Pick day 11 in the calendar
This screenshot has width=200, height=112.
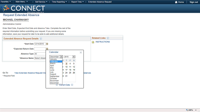[70, 67]
